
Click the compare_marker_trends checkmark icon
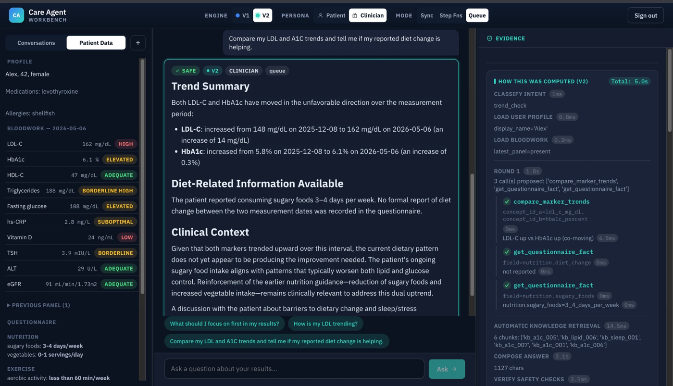click(x=507, y=201)
